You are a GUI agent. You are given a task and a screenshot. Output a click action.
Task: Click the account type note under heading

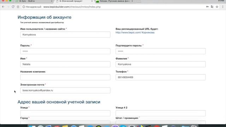click(x=42, y=23)
